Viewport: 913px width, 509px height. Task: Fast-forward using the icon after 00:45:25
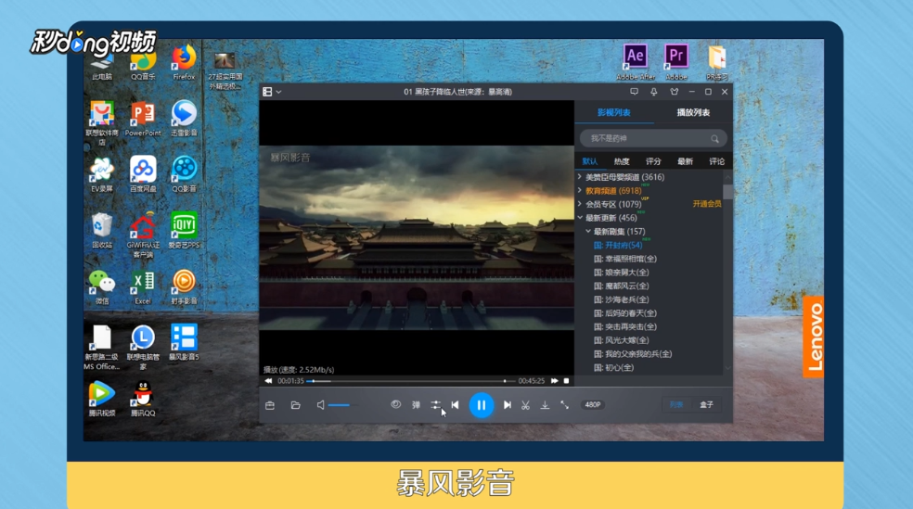point(554,381)
